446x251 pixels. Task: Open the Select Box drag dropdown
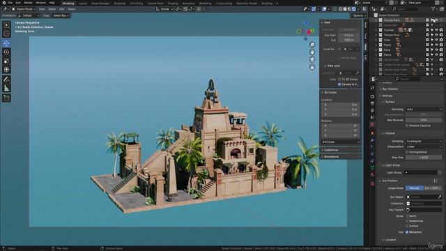tap(61, 15)
